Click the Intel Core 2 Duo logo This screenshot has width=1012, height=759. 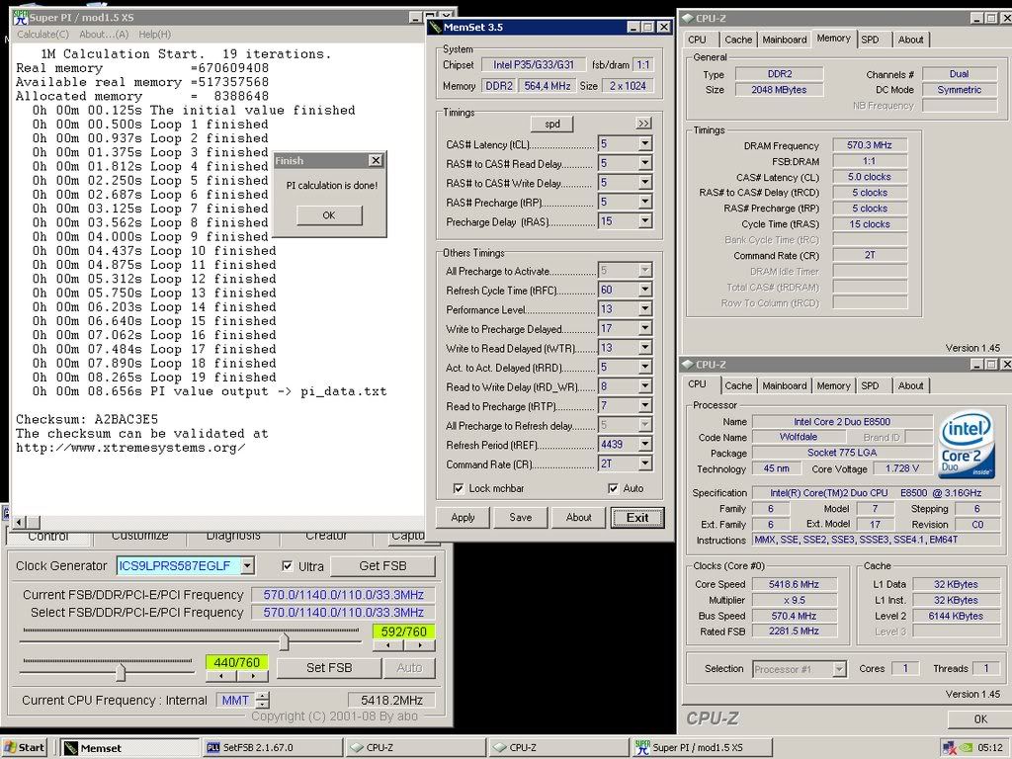coord(967,446)
